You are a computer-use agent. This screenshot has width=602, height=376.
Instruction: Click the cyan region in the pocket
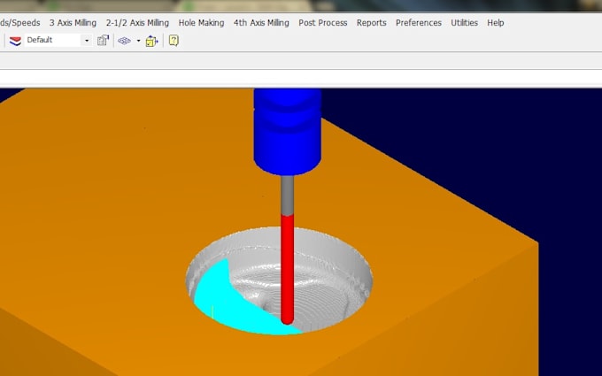point(221,301)
